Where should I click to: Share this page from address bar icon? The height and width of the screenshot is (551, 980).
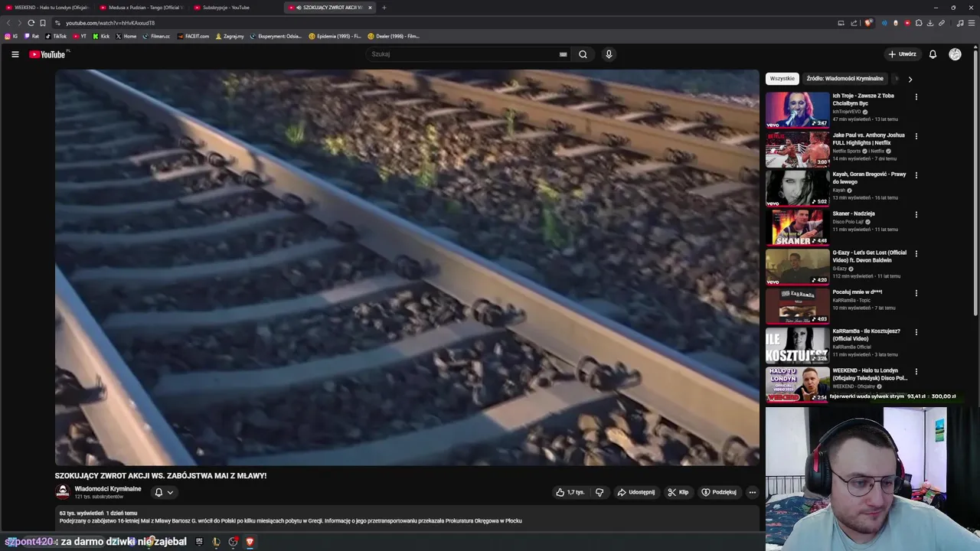tap(854, 23)
